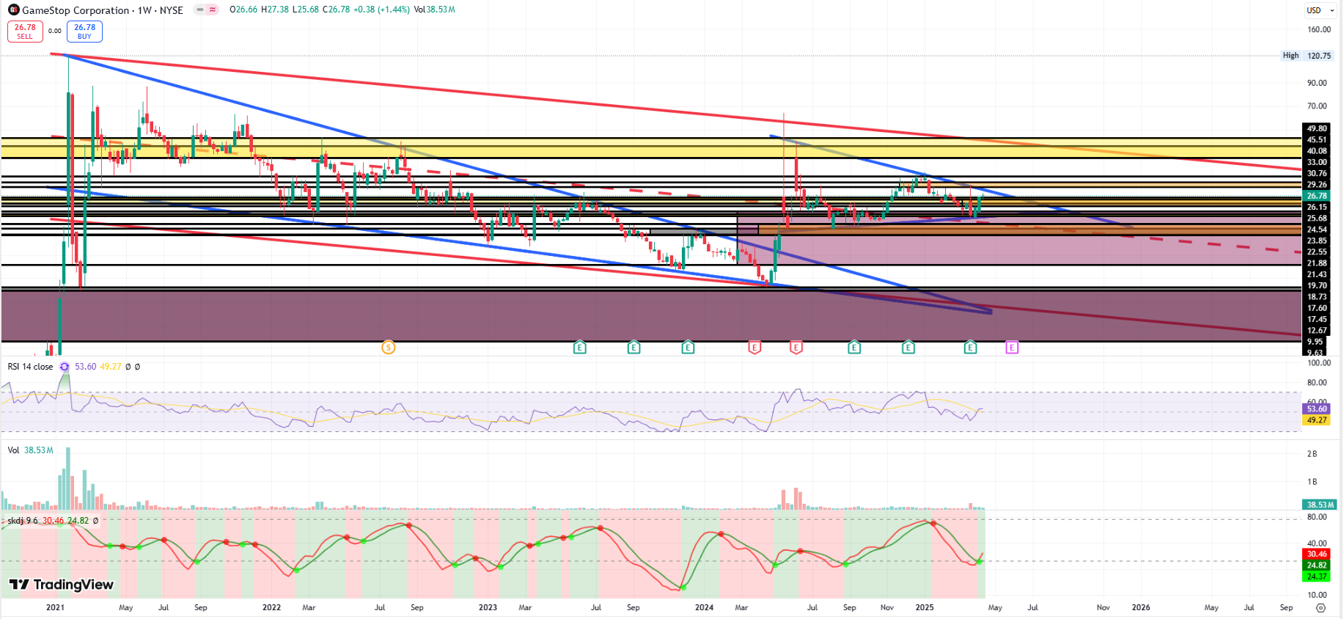Image resolution: width=1344 pixels, height=619 pixels.
Task: Click the 2021 year label on time axis
Action: coord(55,607)
